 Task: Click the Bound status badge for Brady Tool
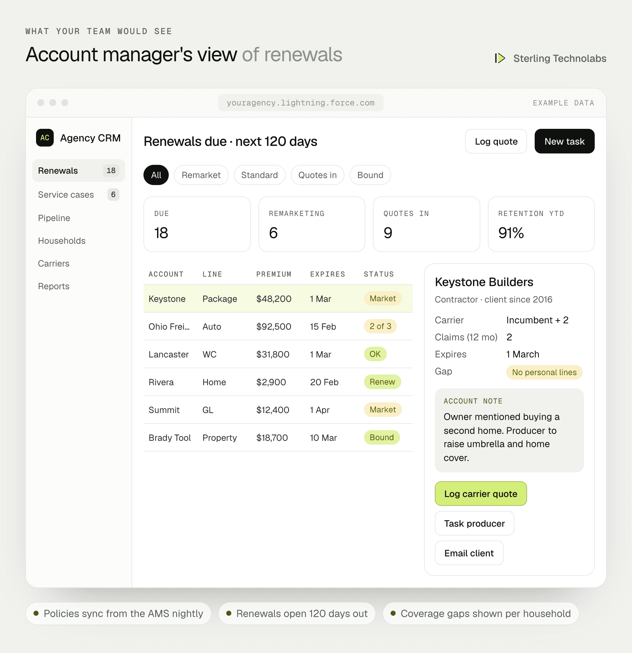click(x=382, y=437)
